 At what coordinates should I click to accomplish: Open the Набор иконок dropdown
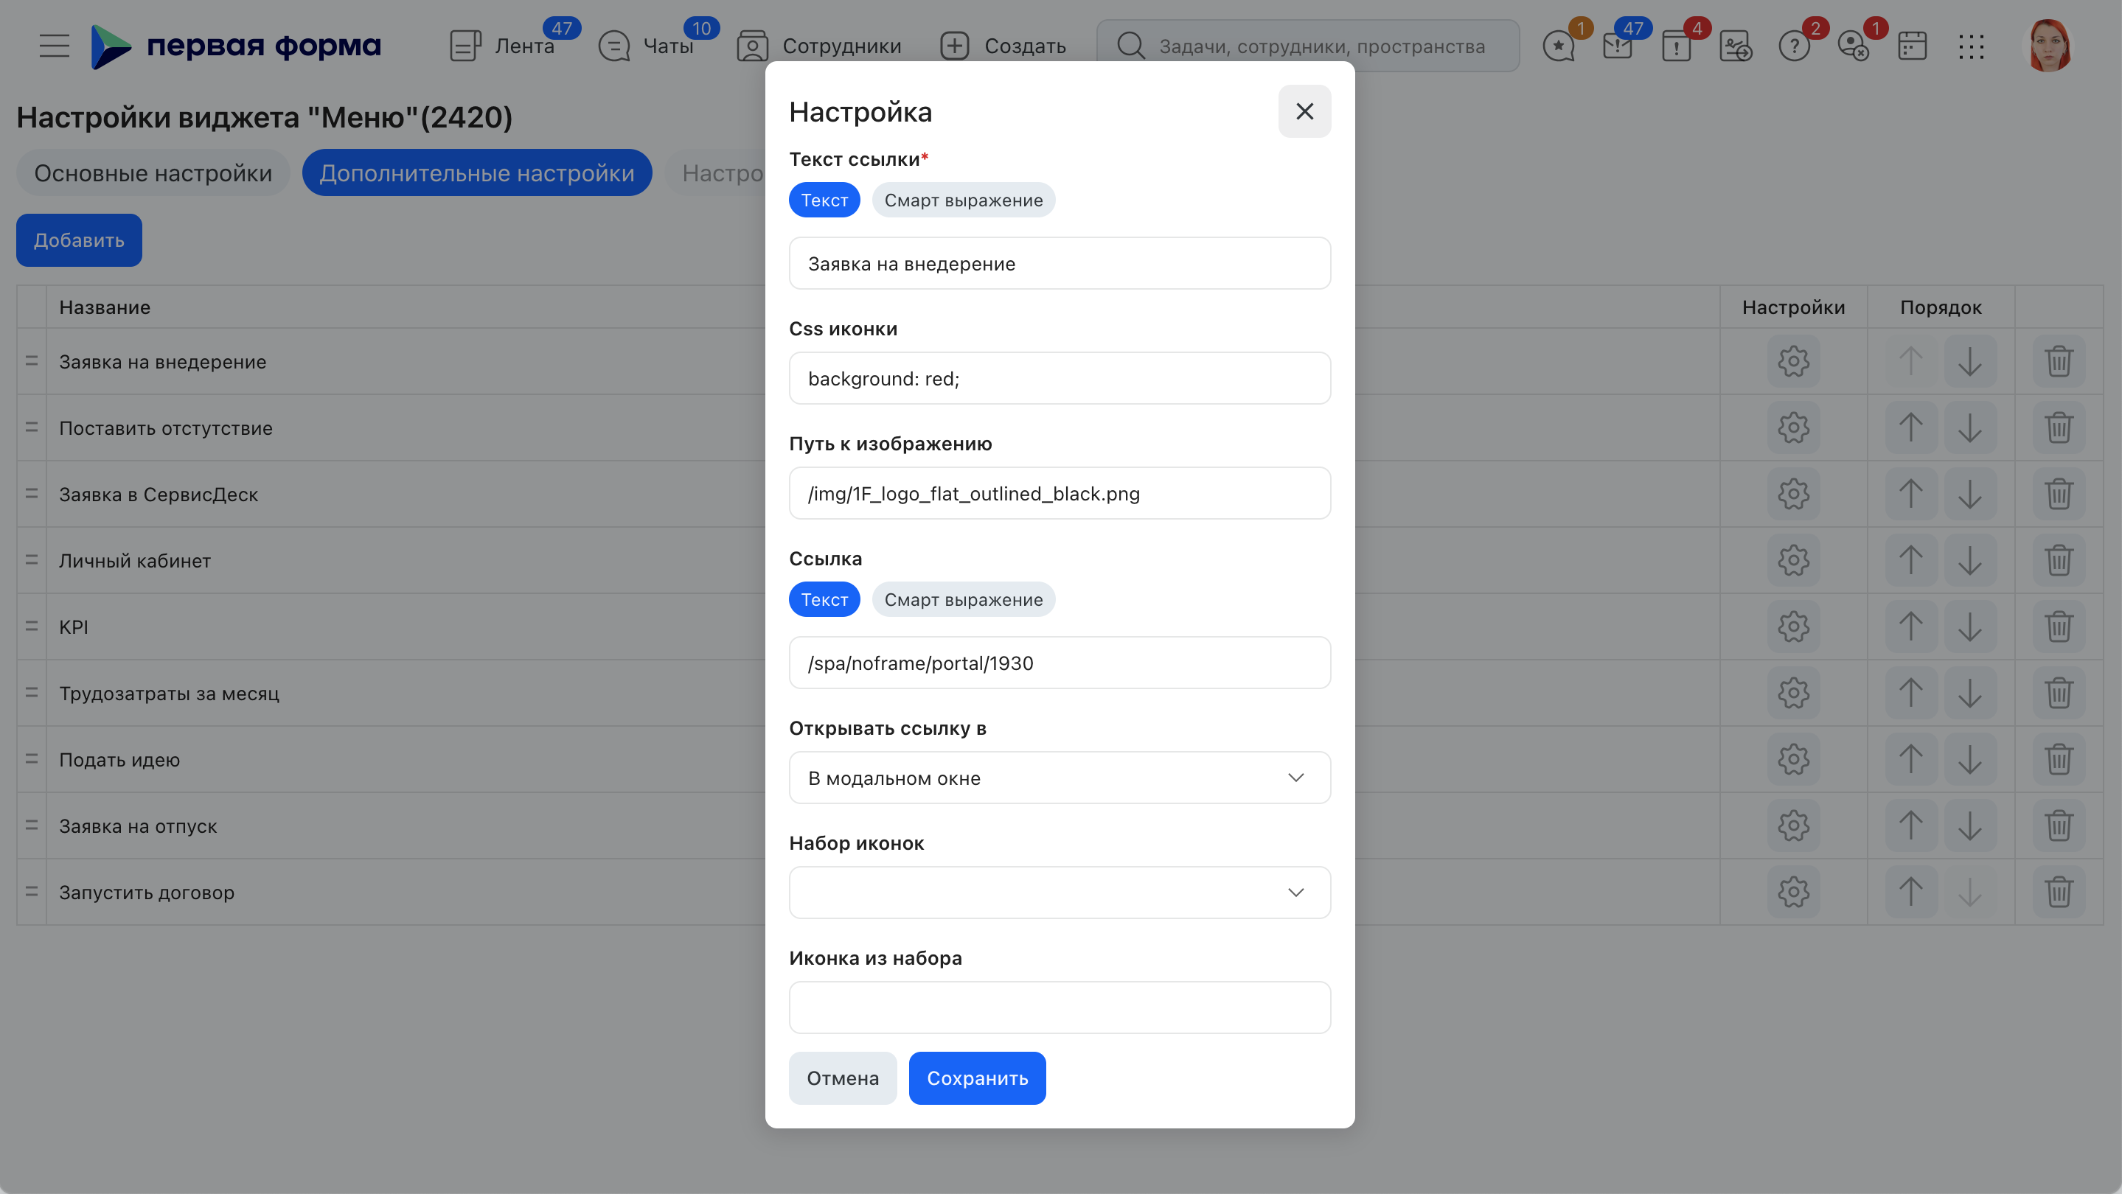tap(1060, 893)
